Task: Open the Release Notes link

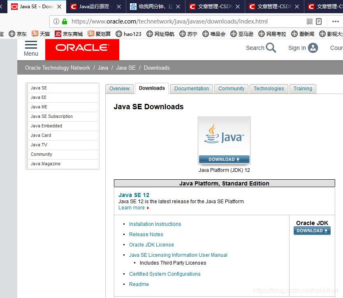Action: coord(146,235)
